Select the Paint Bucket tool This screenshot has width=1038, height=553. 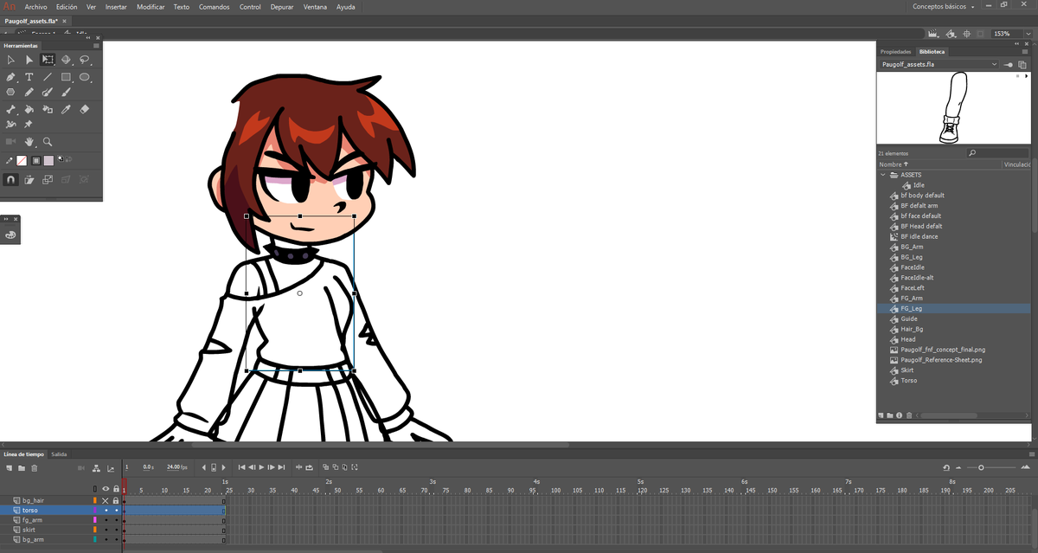tap(28, 110)
